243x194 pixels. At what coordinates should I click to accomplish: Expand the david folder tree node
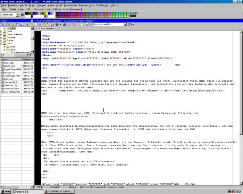point(1,32)
